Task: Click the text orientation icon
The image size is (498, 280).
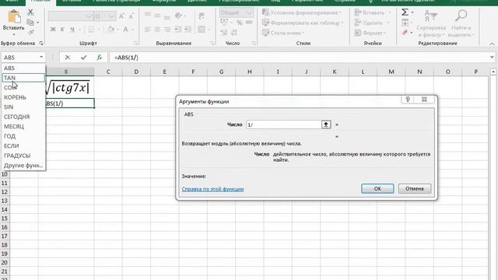Action: click(178, 16)
